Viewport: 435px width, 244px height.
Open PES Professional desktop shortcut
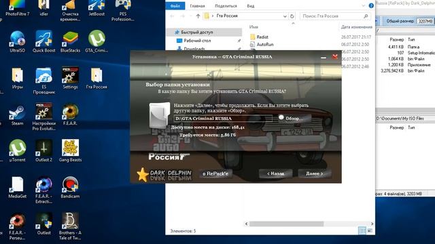point(123,11)
